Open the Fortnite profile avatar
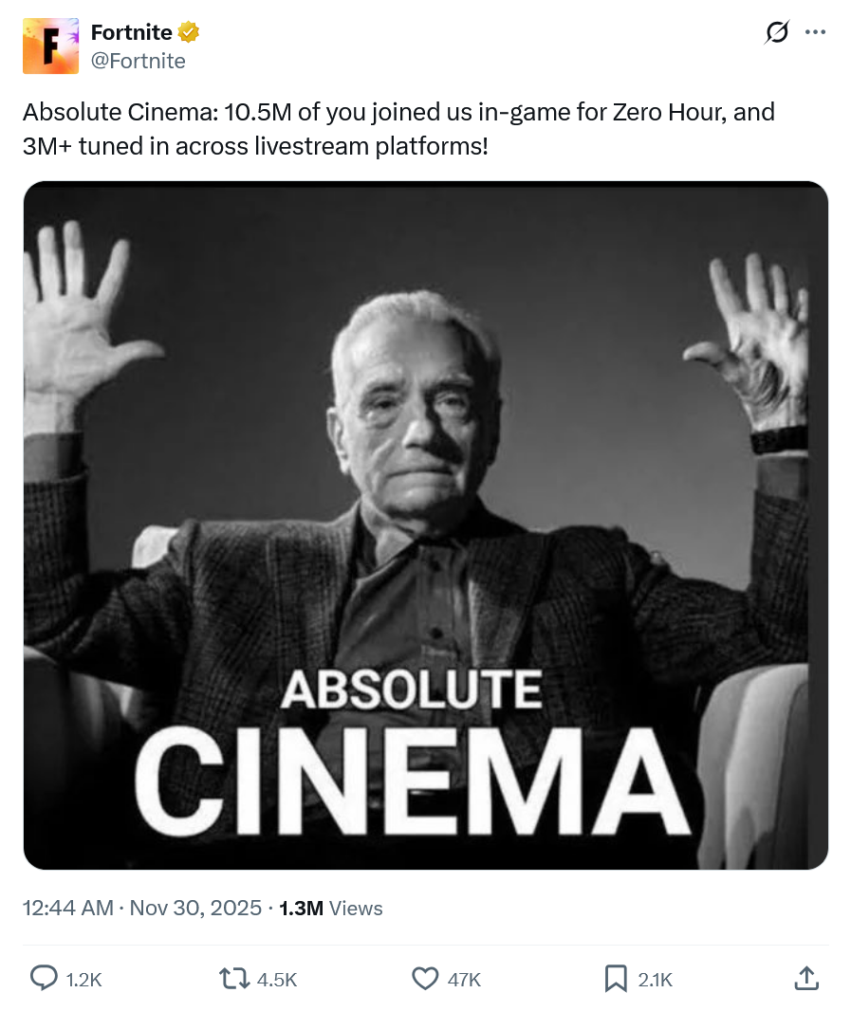 tap(51, 46)
